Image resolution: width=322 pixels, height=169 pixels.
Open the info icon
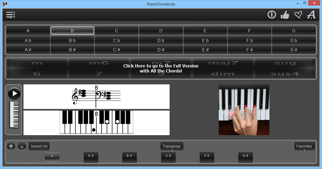click(272, 15)
